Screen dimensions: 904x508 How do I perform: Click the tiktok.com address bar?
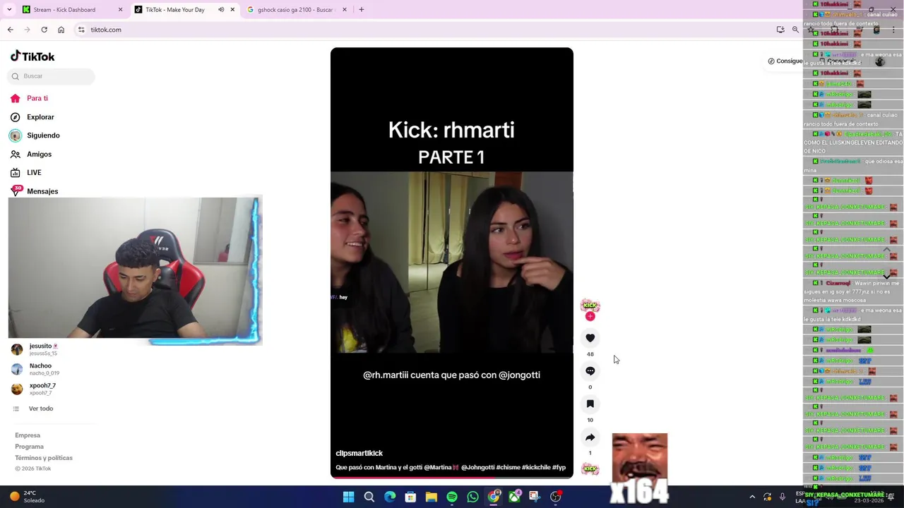coord(424,30)
